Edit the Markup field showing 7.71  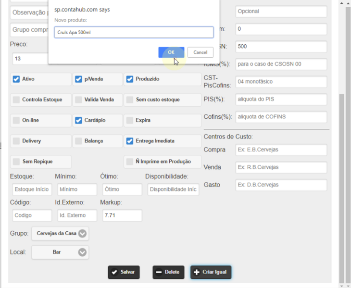click(122, 215)
